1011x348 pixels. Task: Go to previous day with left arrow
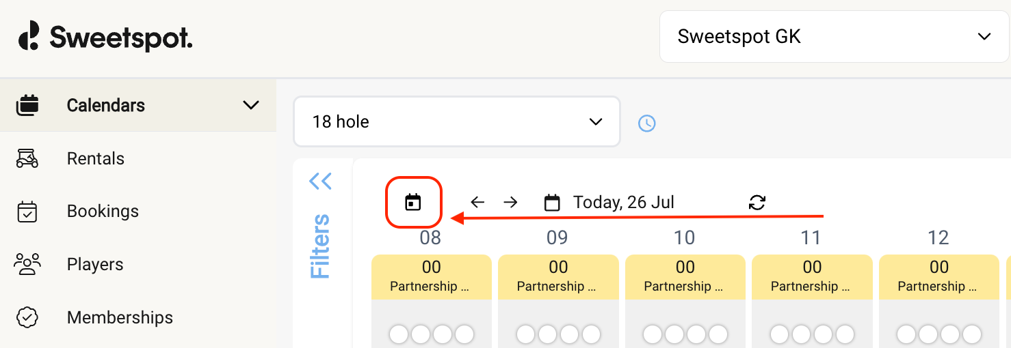coord(477,202)
